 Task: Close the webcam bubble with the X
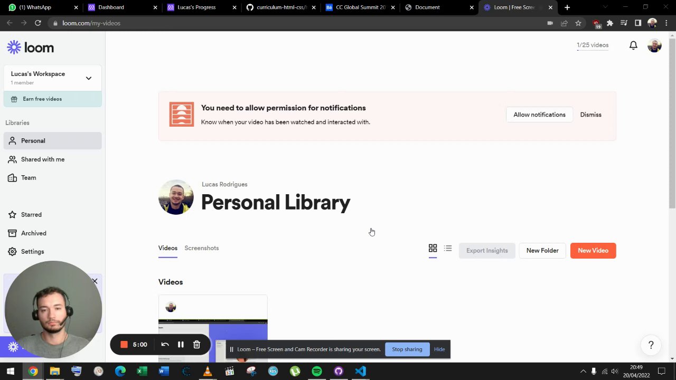(x=95, y=281)
